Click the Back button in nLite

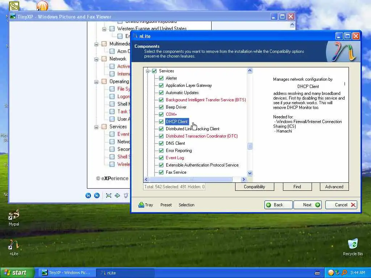tap(278, 205)
